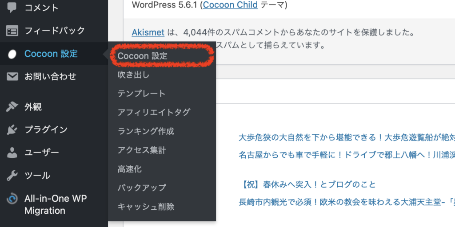This screenshot has height=227, width=455.
Task: Choose アフィリエイトタグ in the submenu
Action: (154, 113)
